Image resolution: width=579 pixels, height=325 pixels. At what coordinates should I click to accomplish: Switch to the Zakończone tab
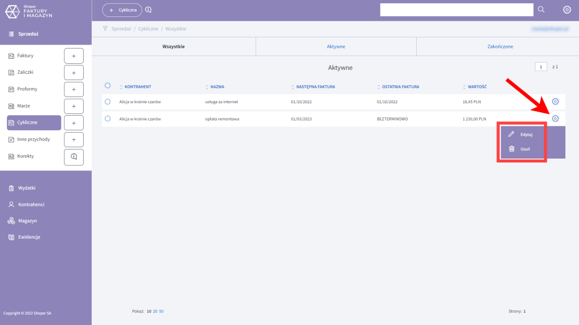pos(500,46)
